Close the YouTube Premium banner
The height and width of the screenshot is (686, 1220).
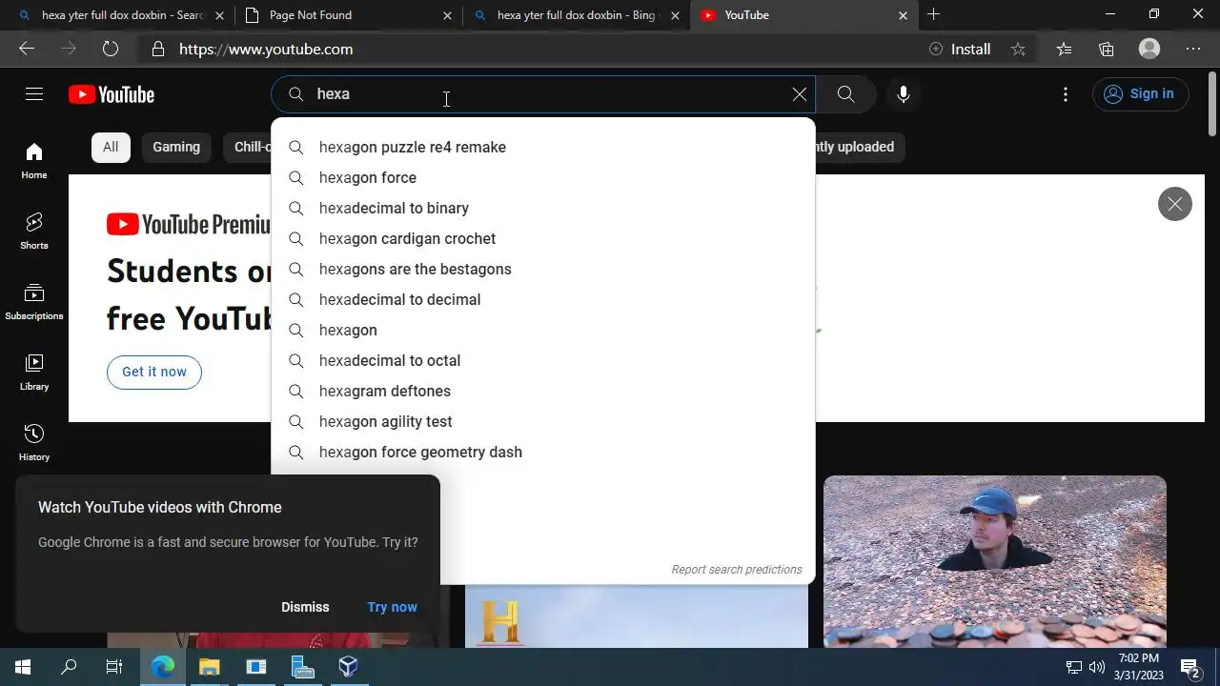(x=1175, y=204)
